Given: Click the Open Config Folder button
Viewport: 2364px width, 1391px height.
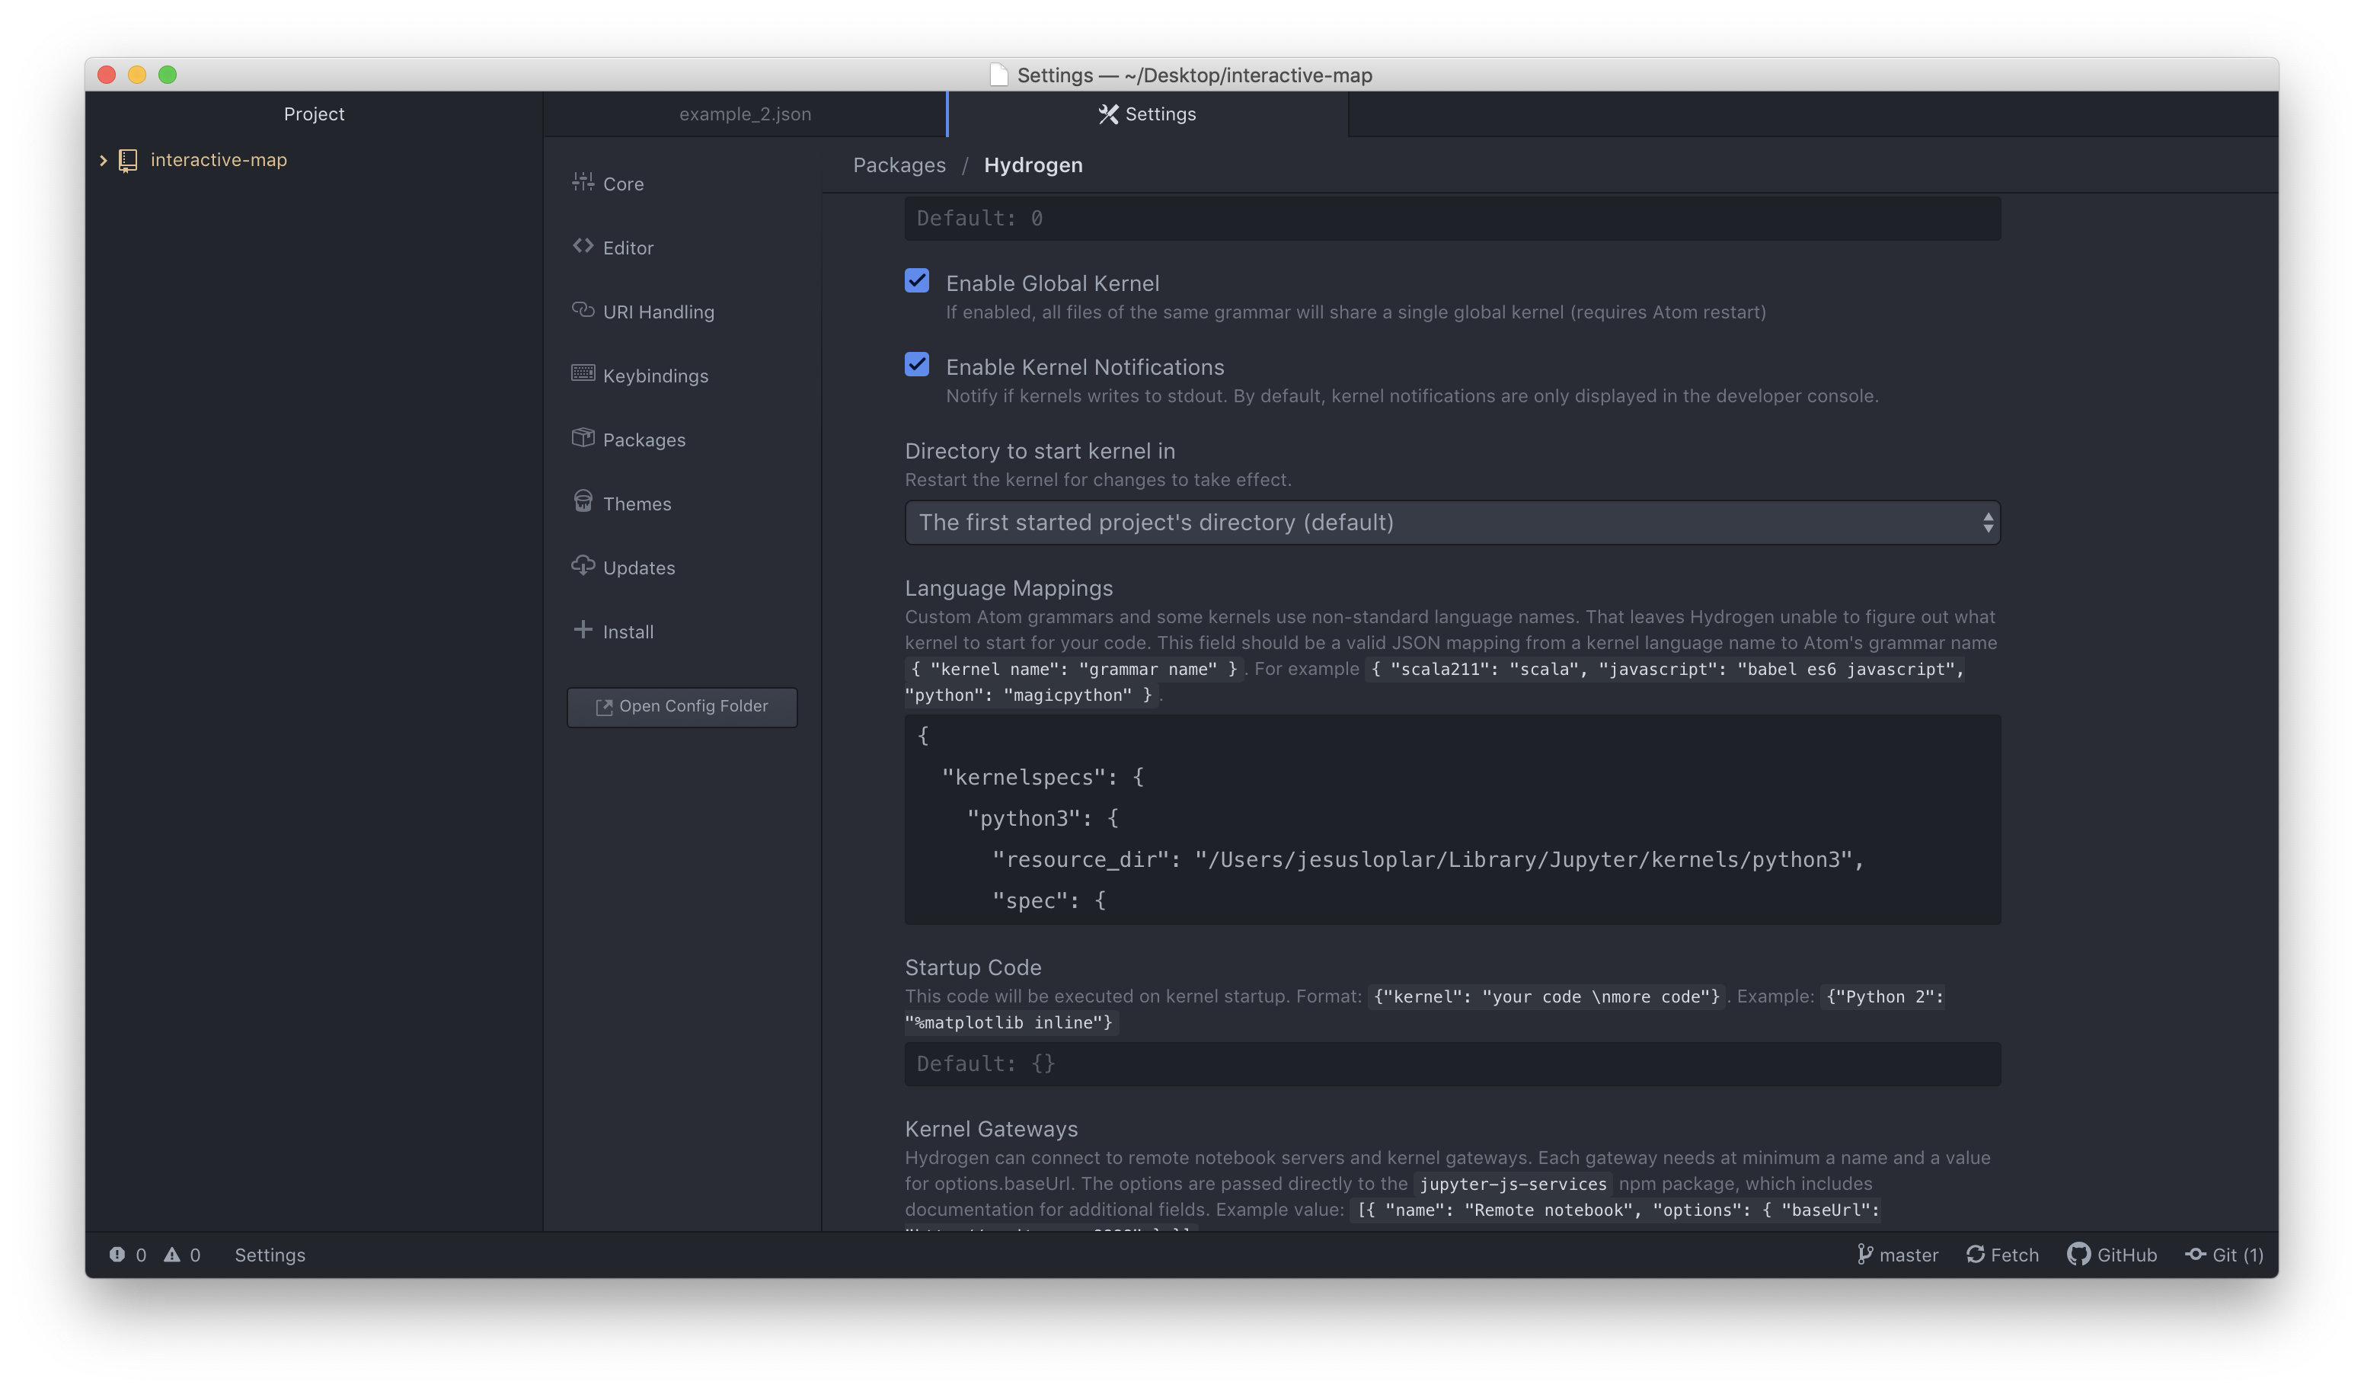Looking at the screenshot, I should click(x=682, y=706).
